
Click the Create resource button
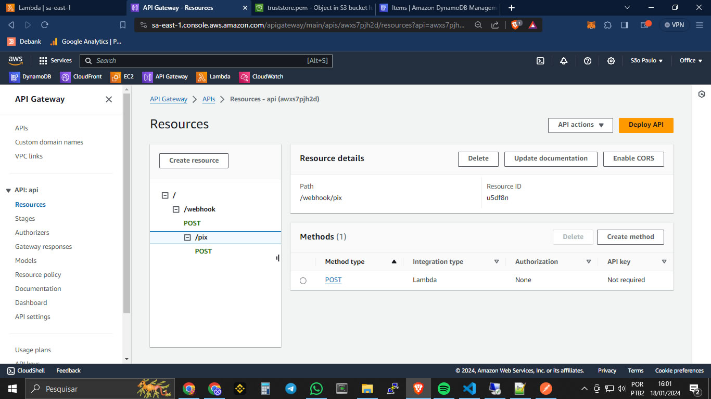click(x=194, y=161)
